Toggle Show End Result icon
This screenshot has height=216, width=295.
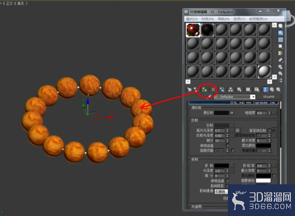[x=265, y=89]
